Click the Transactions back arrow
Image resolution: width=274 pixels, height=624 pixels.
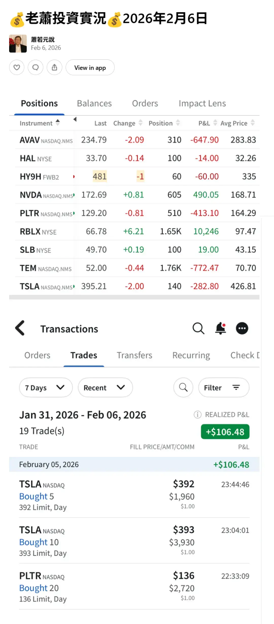(20, 328)
